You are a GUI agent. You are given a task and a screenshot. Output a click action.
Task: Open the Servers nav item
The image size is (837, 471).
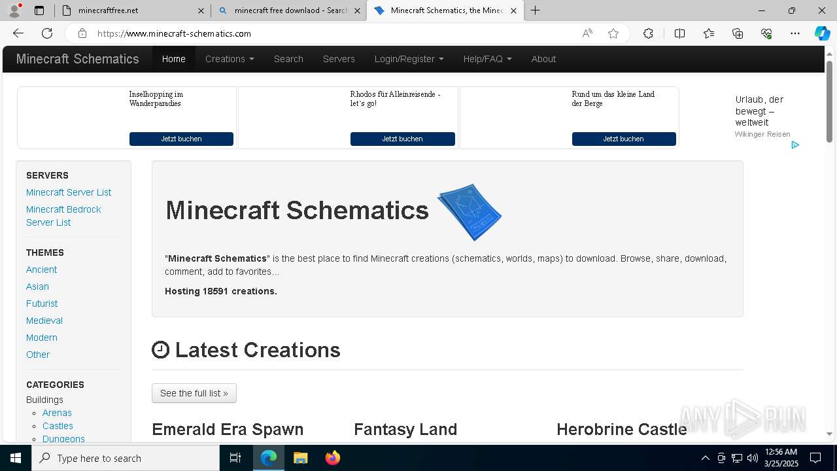[x=339, y=59]
